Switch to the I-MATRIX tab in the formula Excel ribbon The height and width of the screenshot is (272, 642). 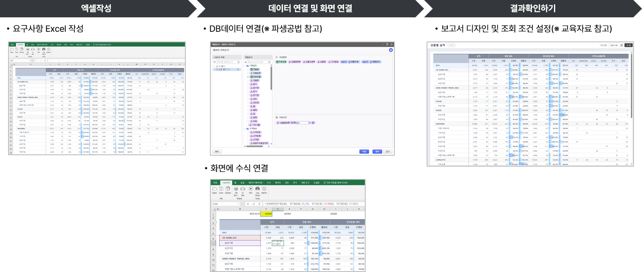coord(226,182)
